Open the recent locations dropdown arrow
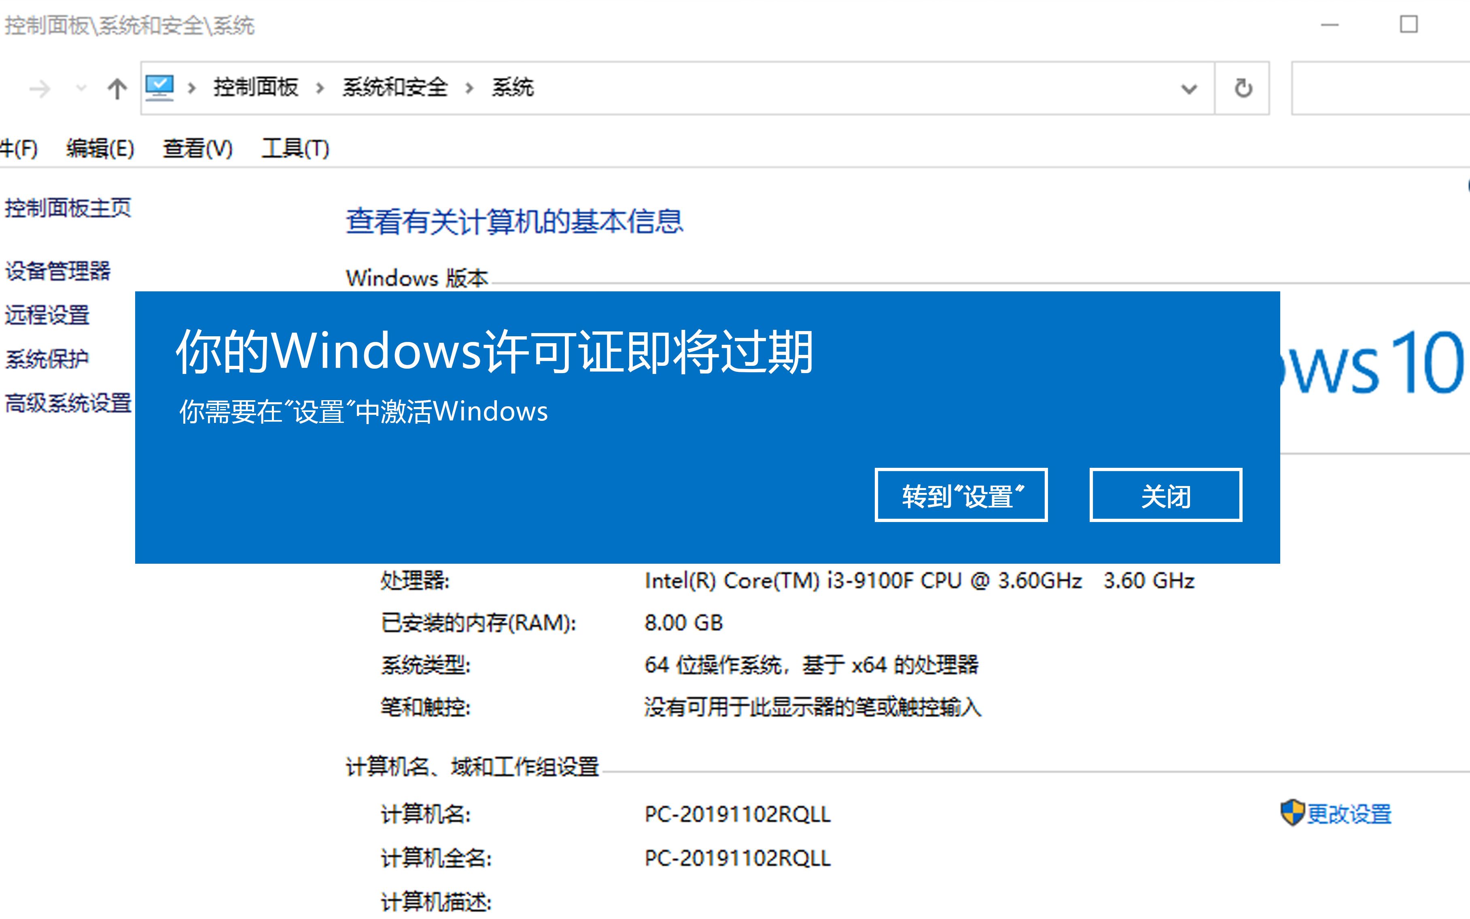 pos(81,89)
